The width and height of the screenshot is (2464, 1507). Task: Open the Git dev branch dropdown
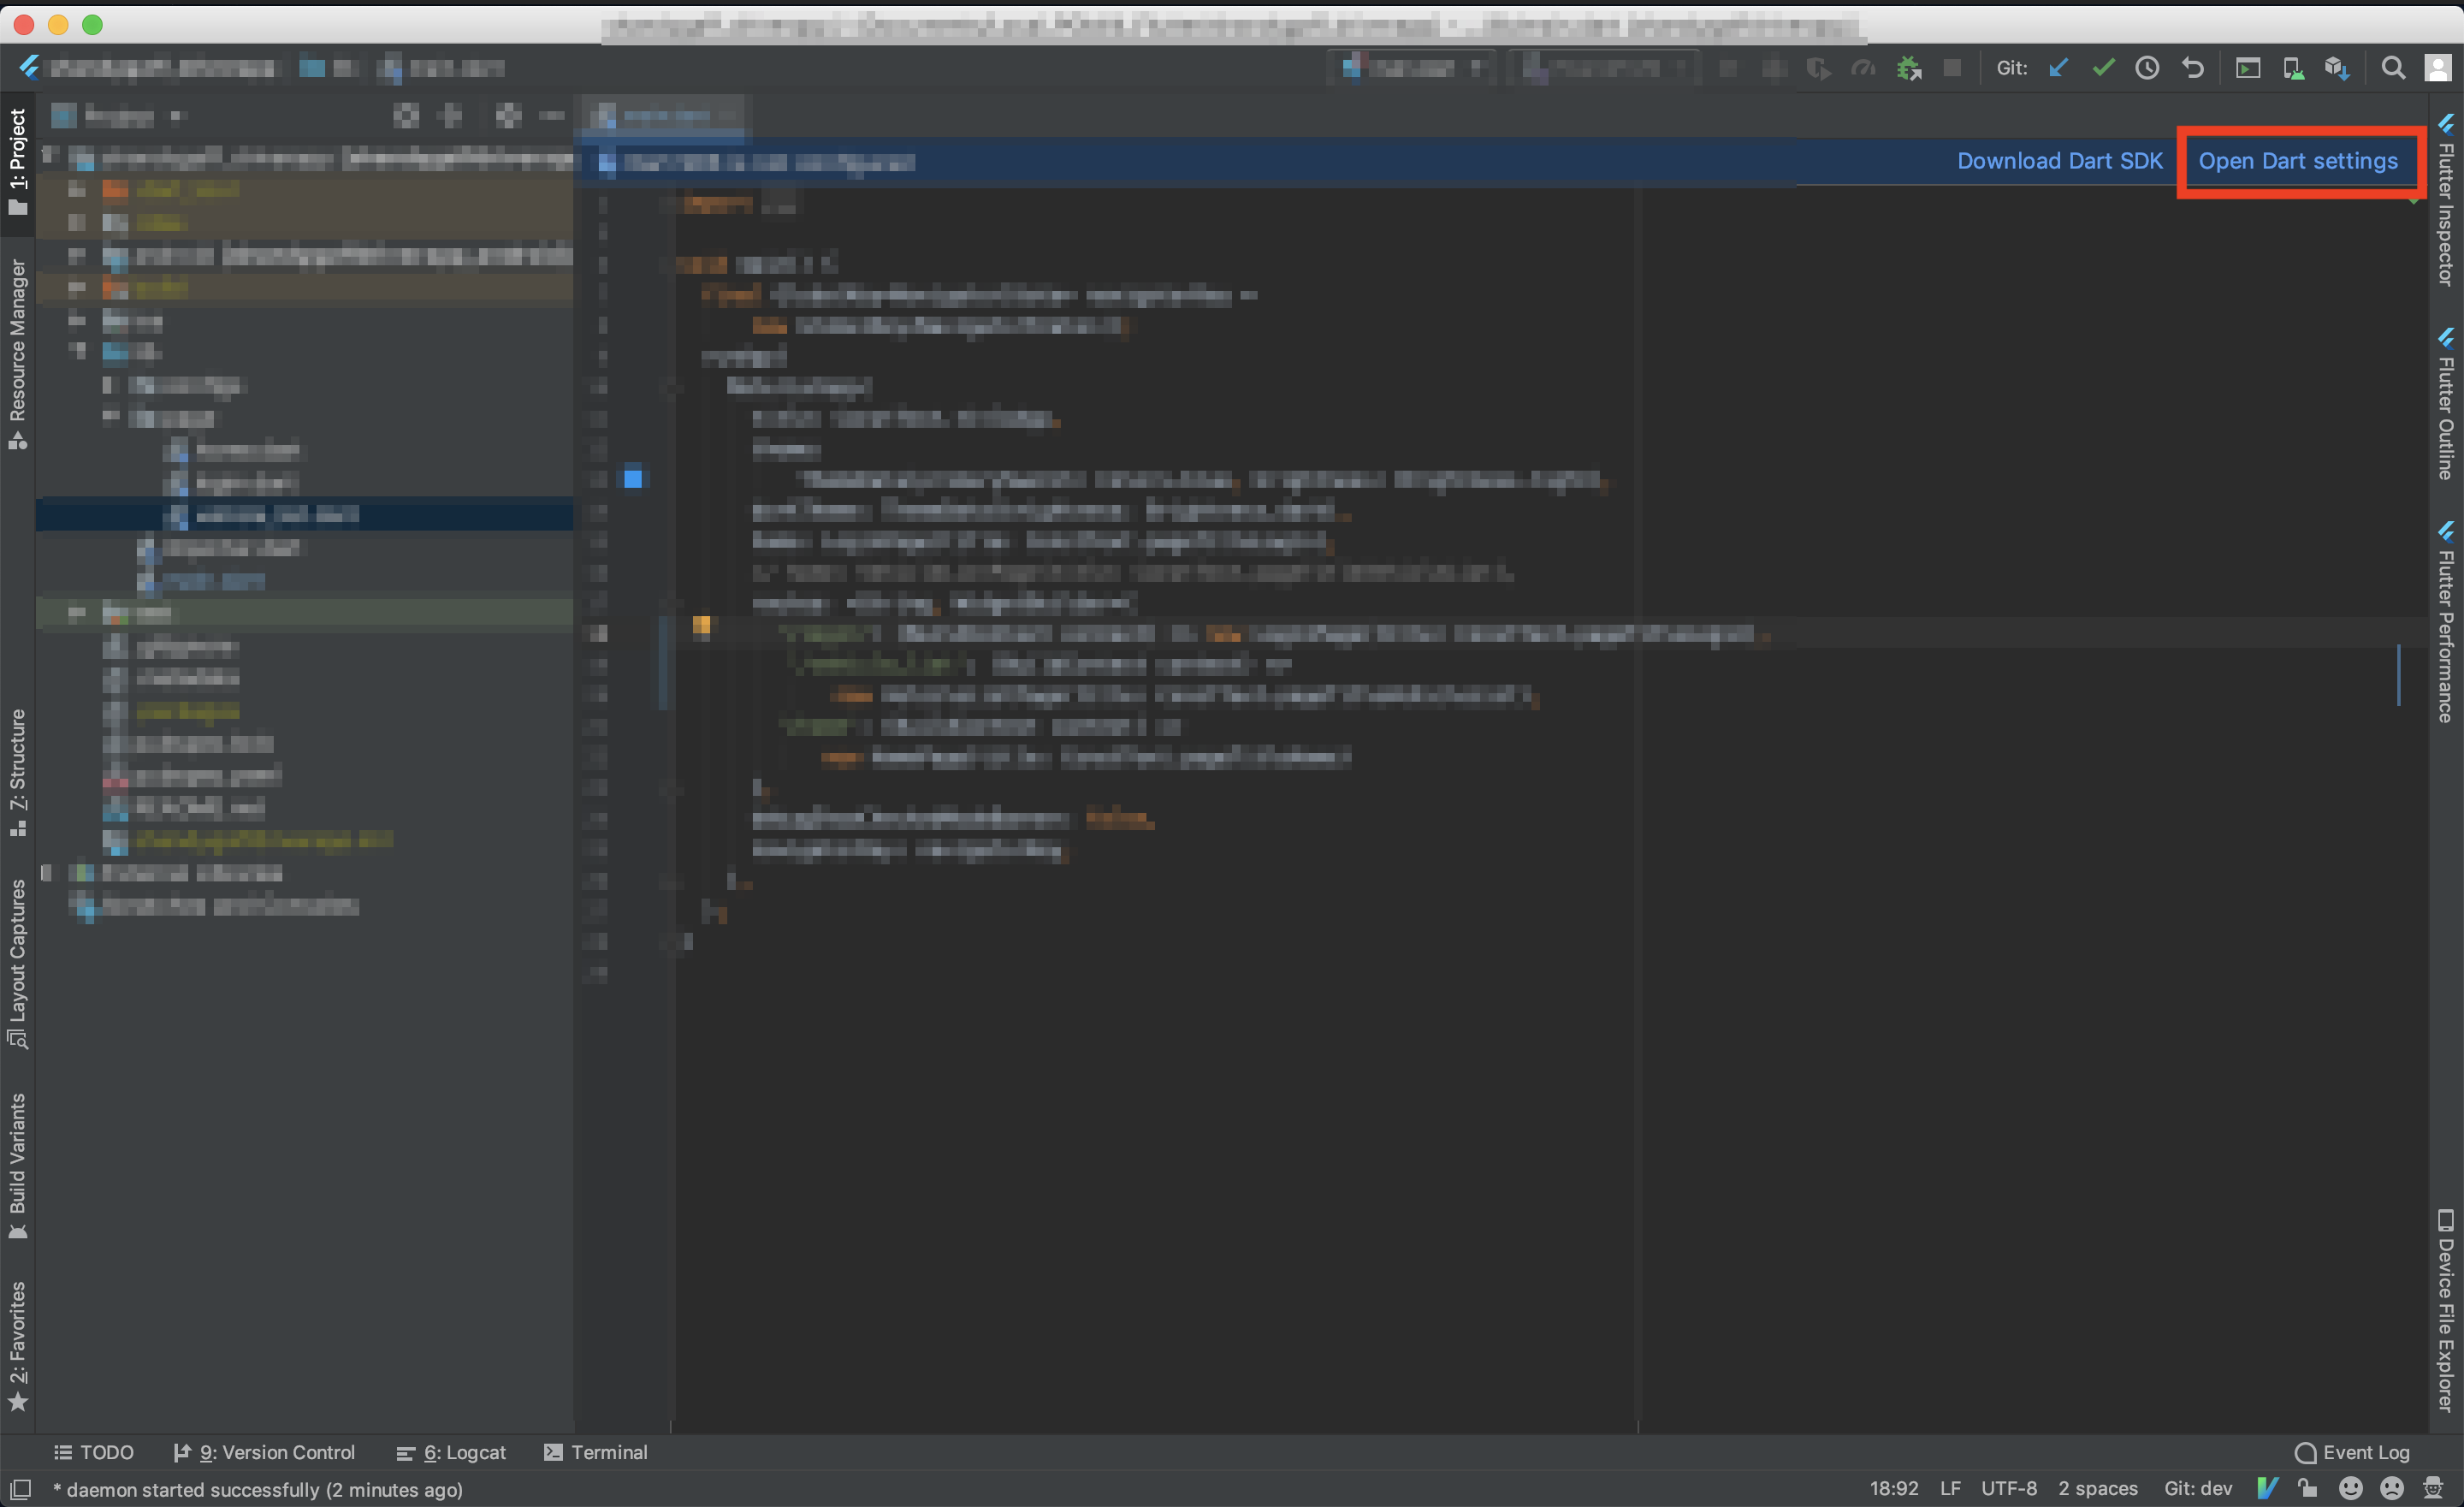click(2198, 1488)
